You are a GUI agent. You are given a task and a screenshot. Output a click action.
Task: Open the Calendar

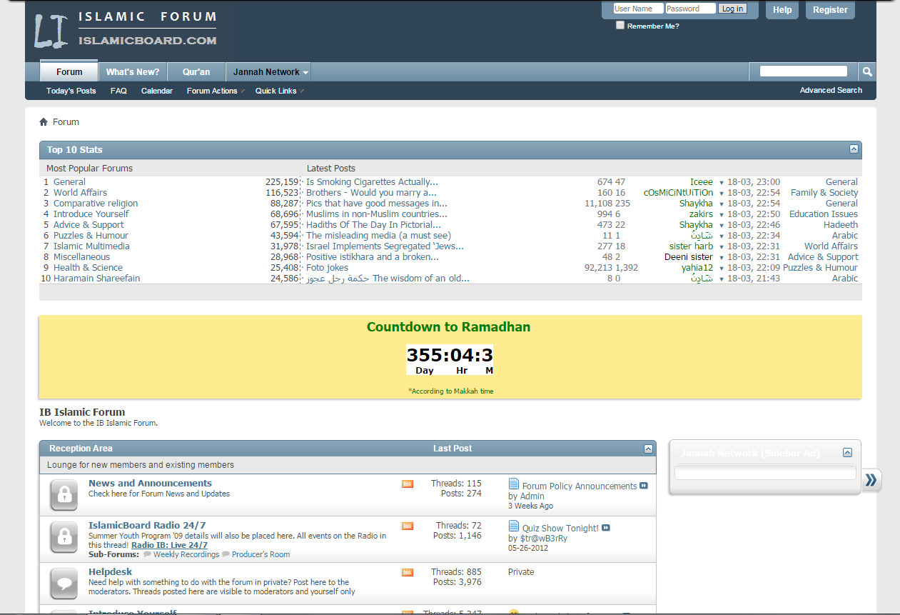pos(157,91)
